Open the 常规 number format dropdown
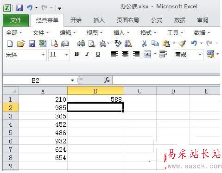Screen dimensions: 222x173 pos(200,55)
